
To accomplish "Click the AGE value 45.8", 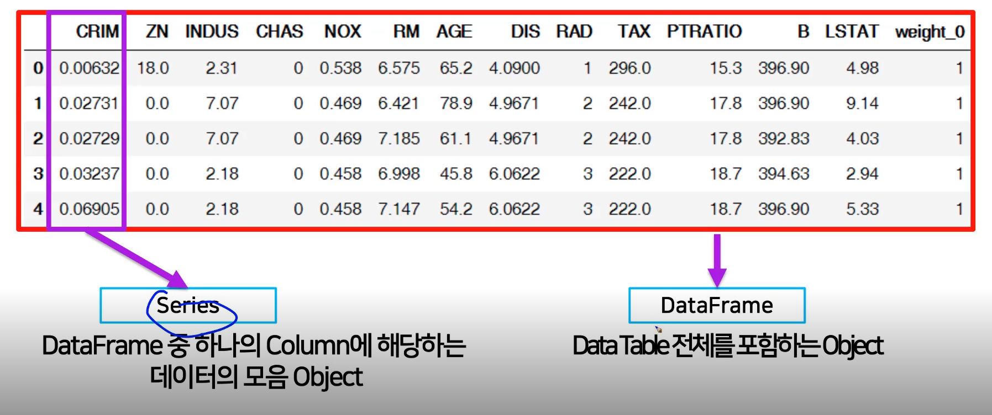I will pyautogui.click(x=456, y=174).
